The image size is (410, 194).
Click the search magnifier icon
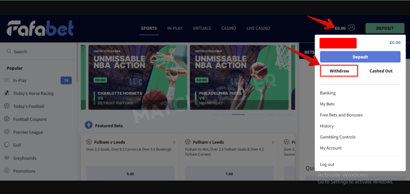coord(9,51)
